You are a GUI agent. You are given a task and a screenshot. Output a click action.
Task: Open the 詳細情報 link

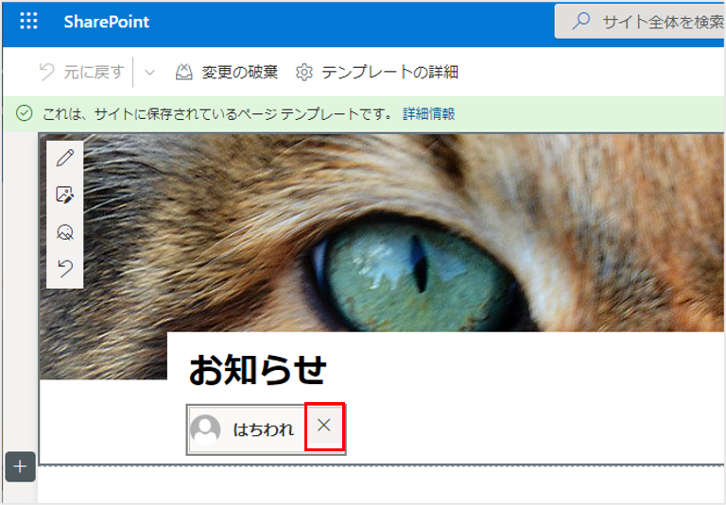[429, 114]
